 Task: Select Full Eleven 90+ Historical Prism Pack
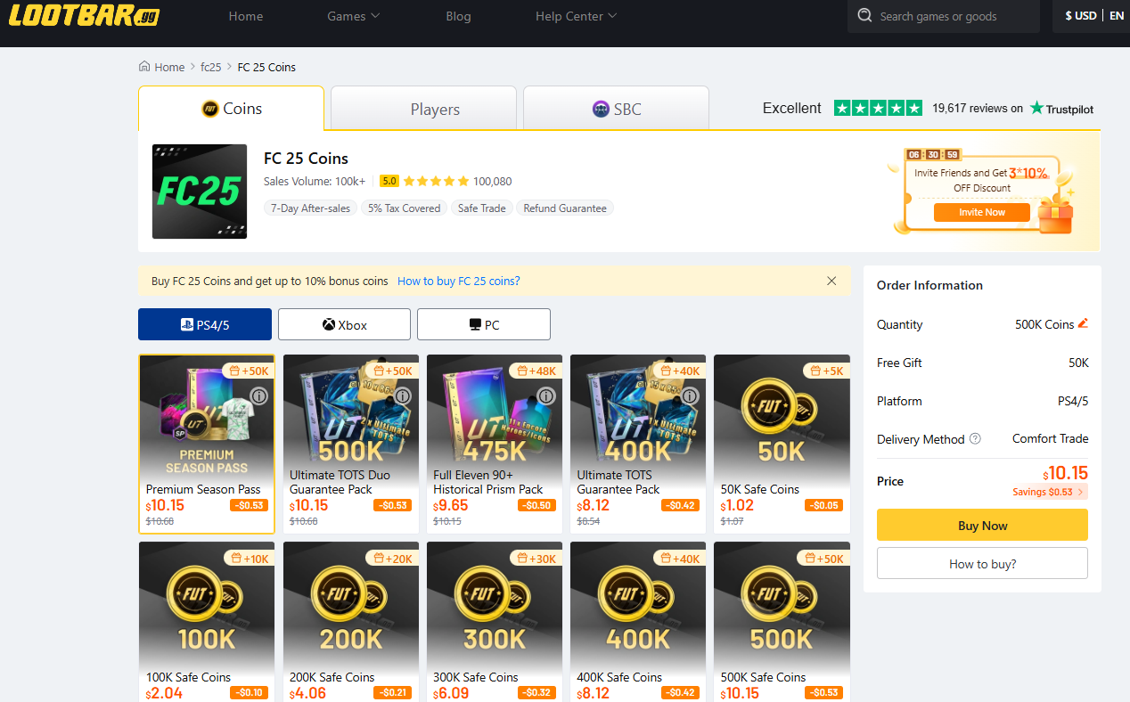(495, 444)
